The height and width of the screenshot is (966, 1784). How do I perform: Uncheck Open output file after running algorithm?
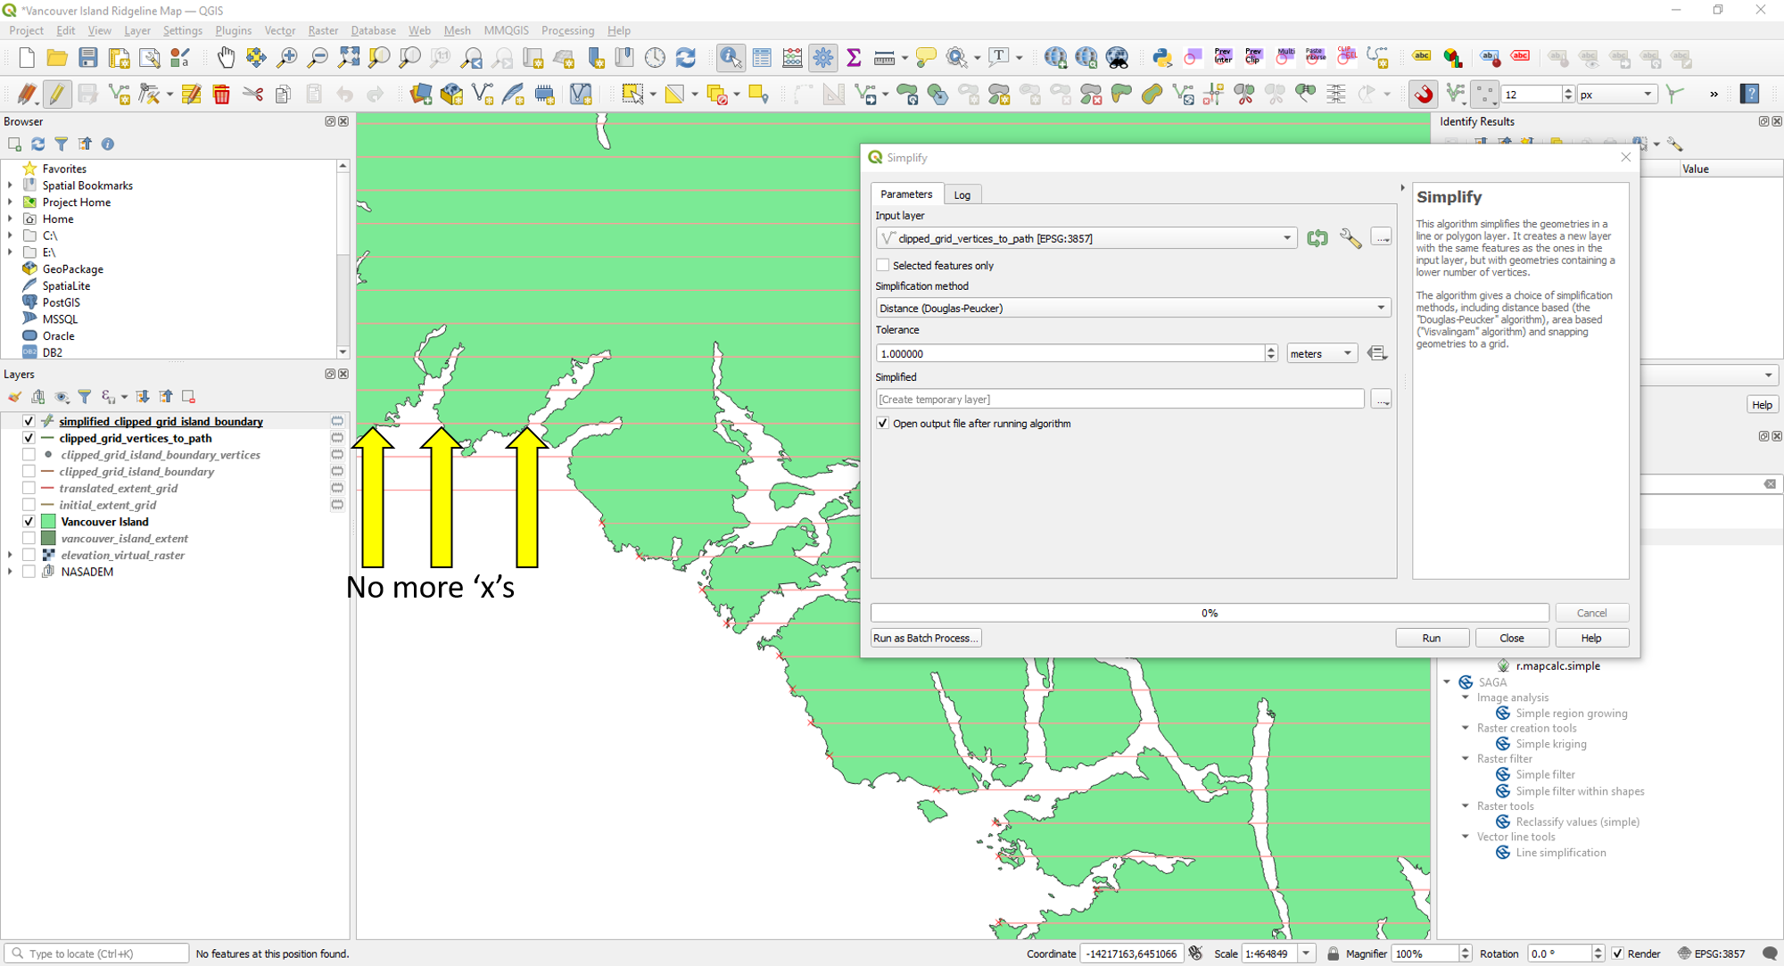pyautogui.click(x=883, y=424)
